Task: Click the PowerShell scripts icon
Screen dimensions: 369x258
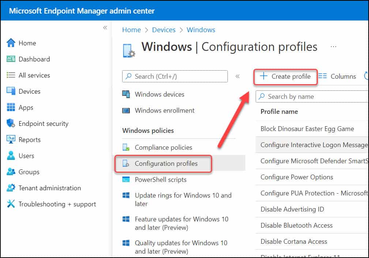Action: tap(126, 179)
